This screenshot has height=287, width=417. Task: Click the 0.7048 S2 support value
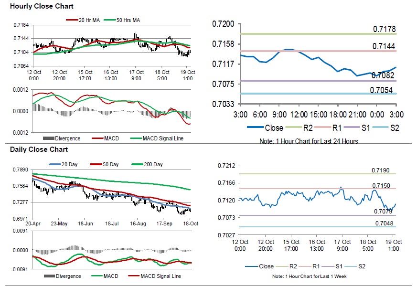click(x=385, y=223)
